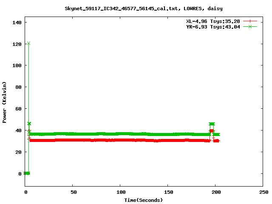Click the 60 y-axis tick label
This screenshot has width=272, height=204.
click(x=18, y=109)
